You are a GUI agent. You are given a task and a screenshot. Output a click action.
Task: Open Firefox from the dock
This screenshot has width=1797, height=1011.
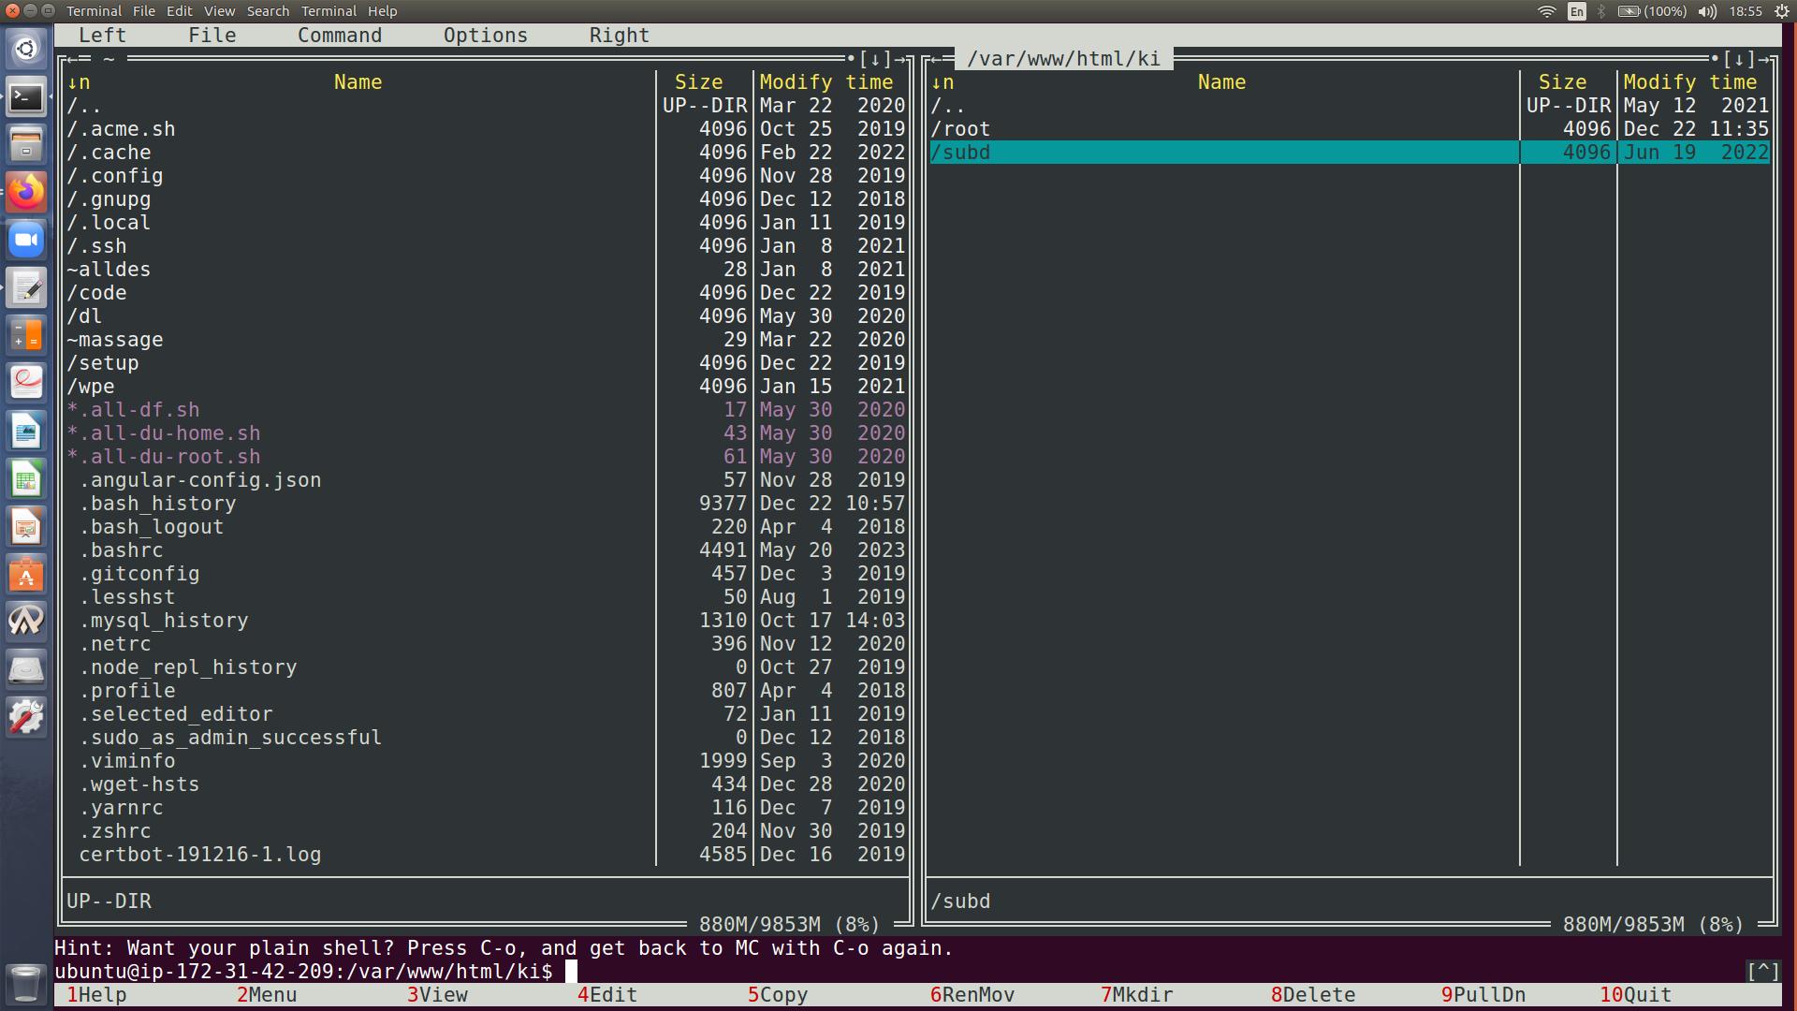26,192
